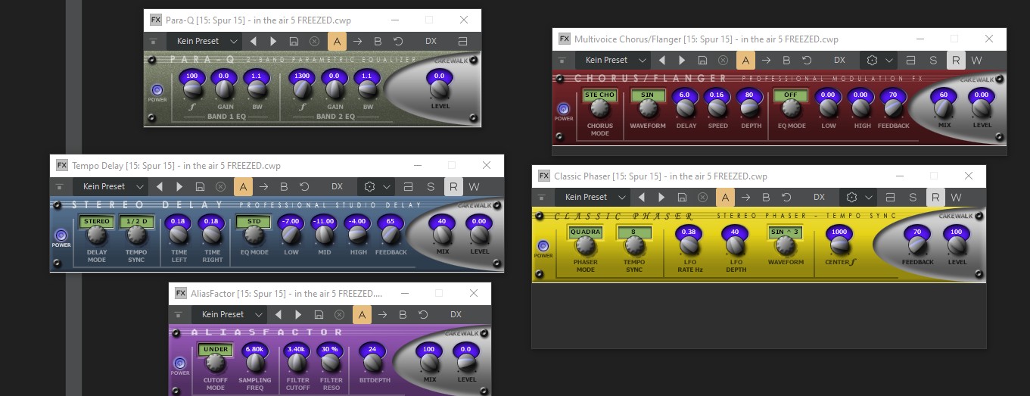
Task: Save preset icon in Para-Q window
Action: [x=294, y=41]
